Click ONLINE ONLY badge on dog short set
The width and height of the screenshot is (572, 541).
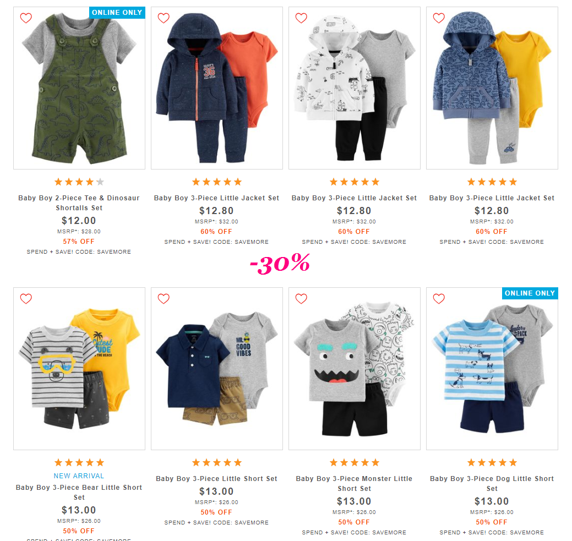click(530, 293)
